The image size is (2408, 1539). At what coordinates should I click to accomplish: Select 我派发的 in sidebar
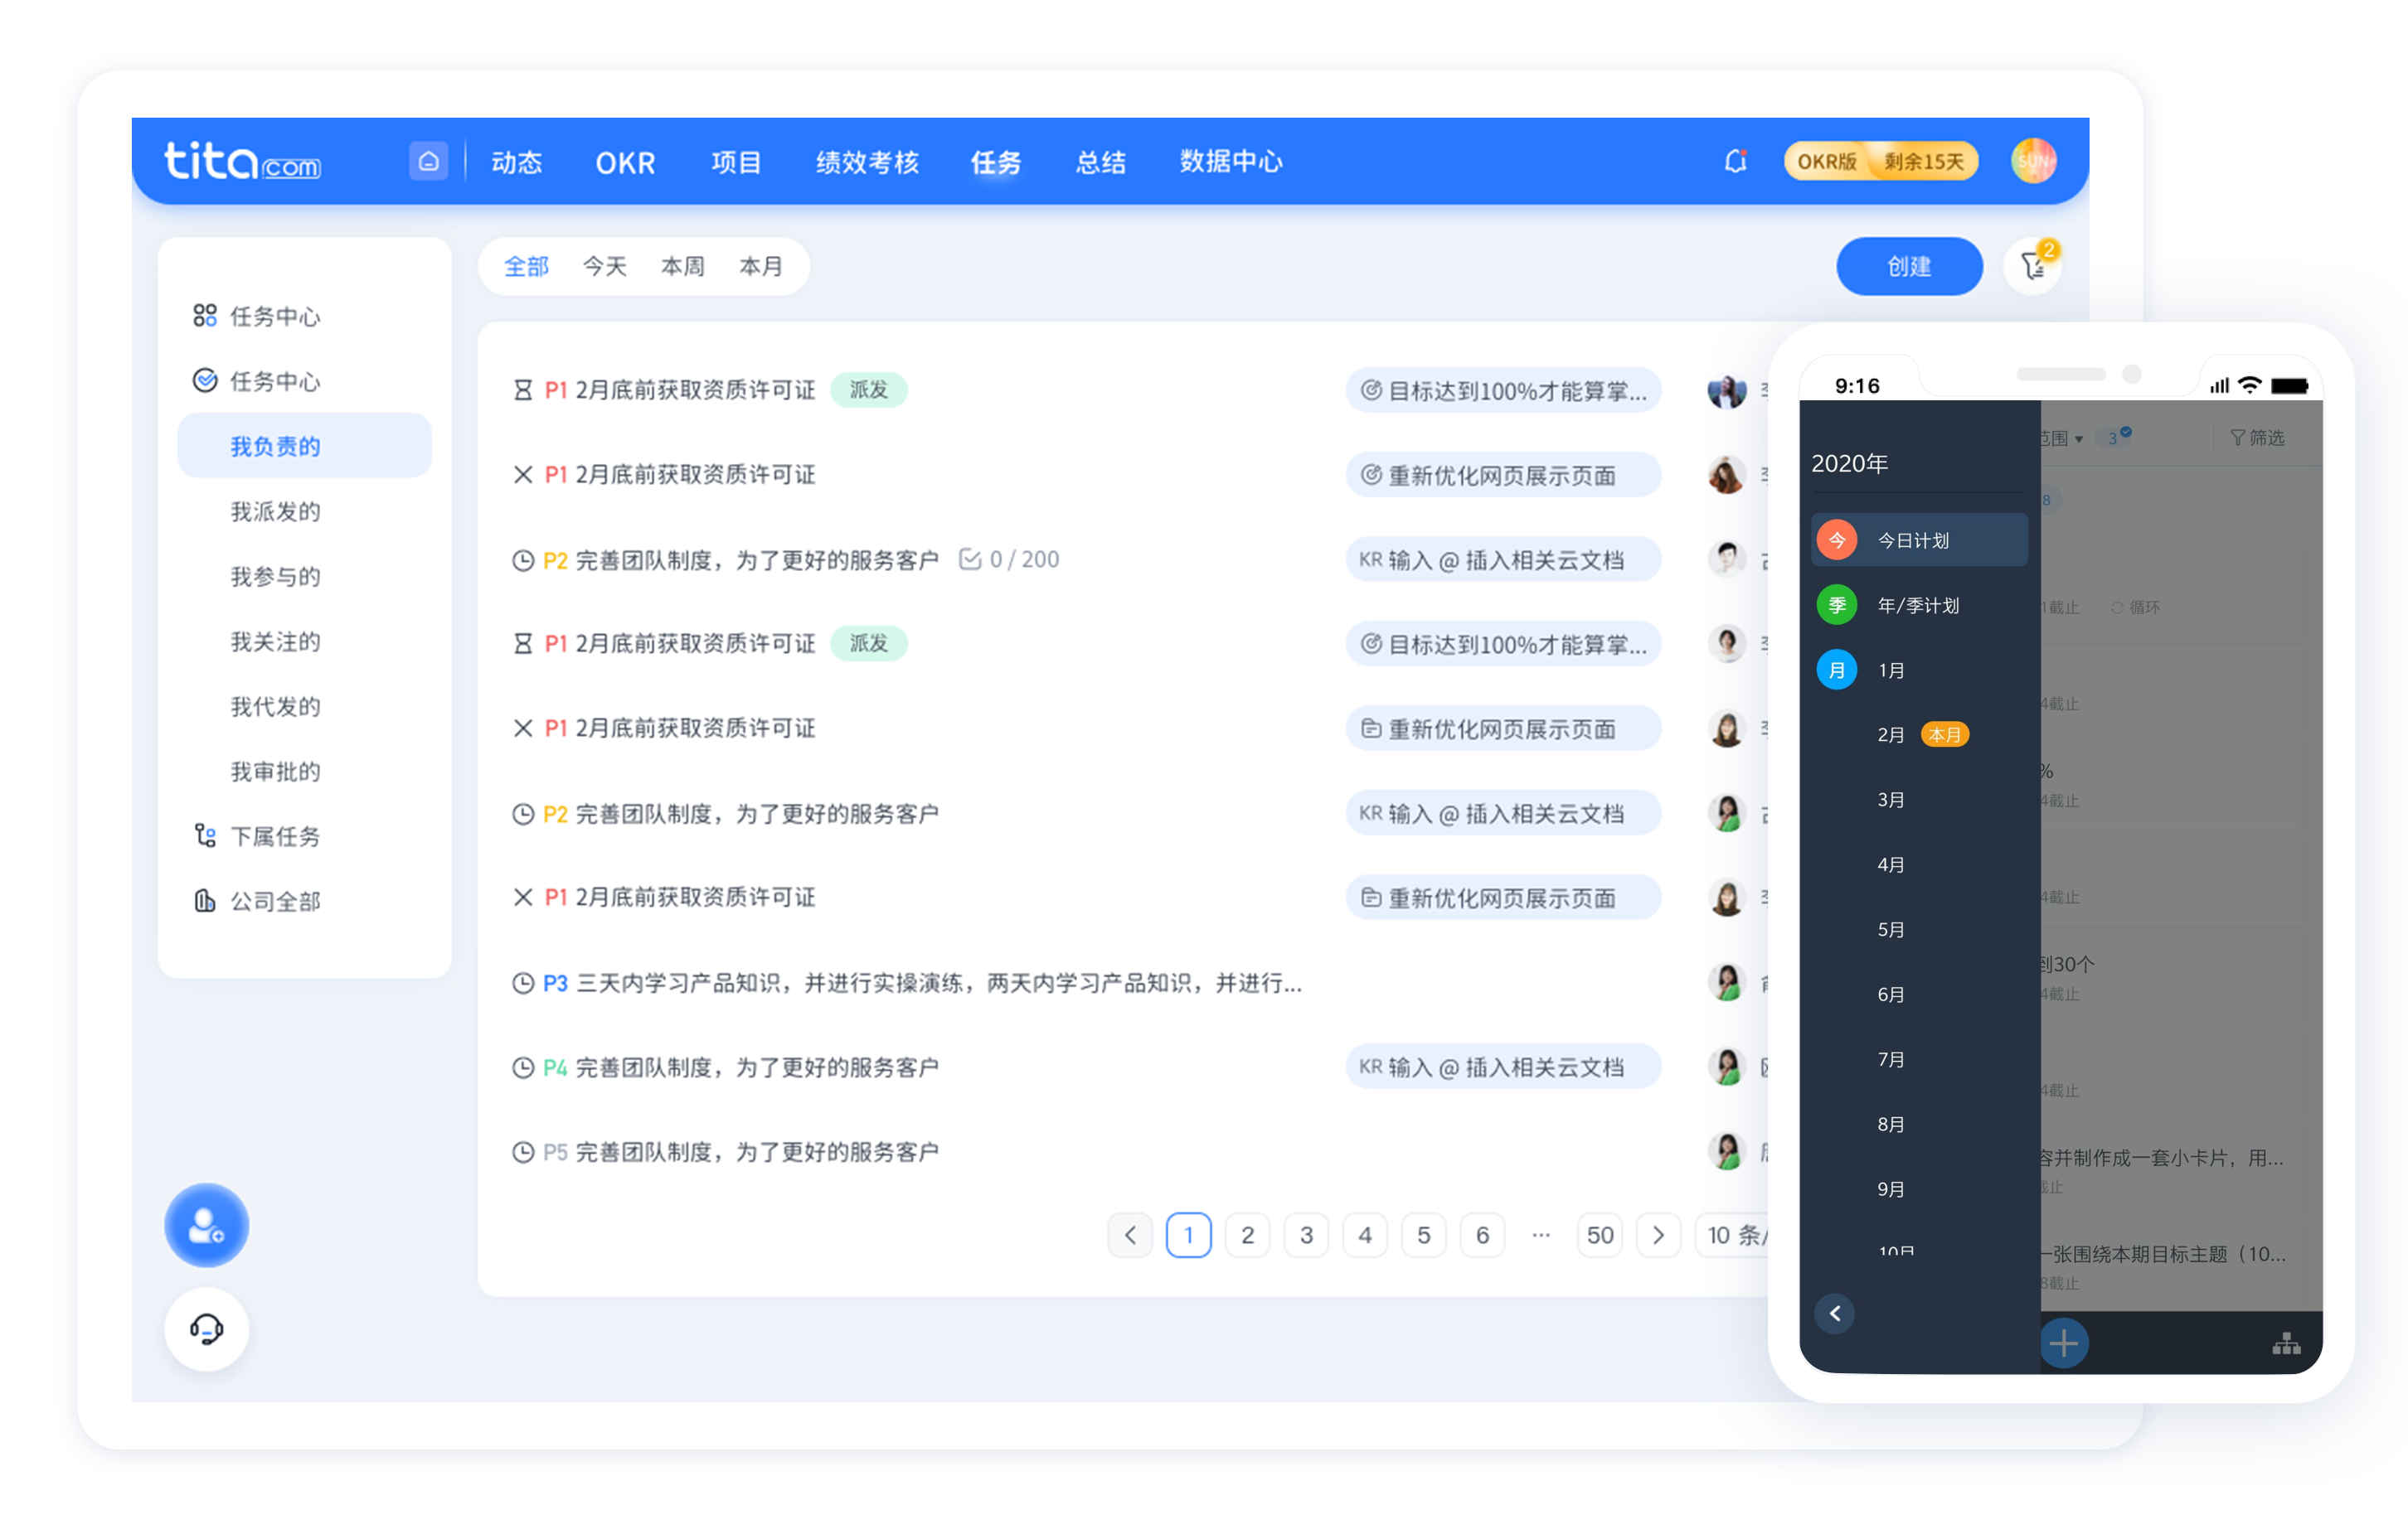coord(275,511)
